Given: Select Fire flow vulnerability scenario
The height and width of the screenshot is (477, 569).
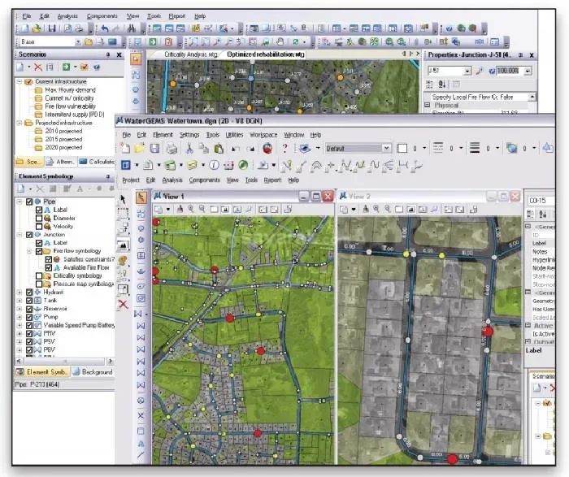Looking at the screenshot, I should point(70,106).
